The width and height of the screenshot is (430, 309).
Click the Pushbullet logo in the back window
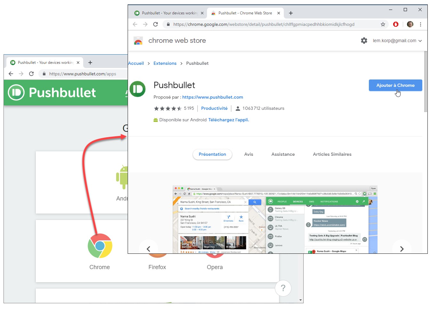click(x=52, y=93)
